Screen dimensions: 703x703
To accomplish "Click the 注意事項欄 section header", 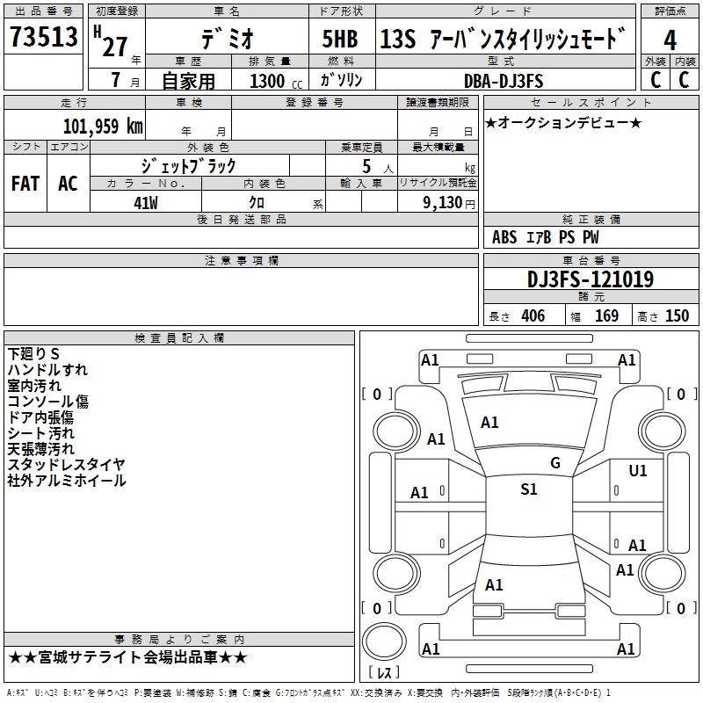I will point(241,260).
